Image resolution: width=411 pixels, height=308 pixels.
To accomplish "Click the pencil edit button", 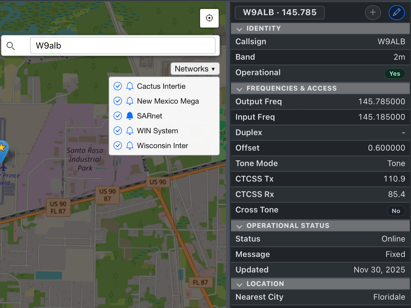I will pos(396,12).
